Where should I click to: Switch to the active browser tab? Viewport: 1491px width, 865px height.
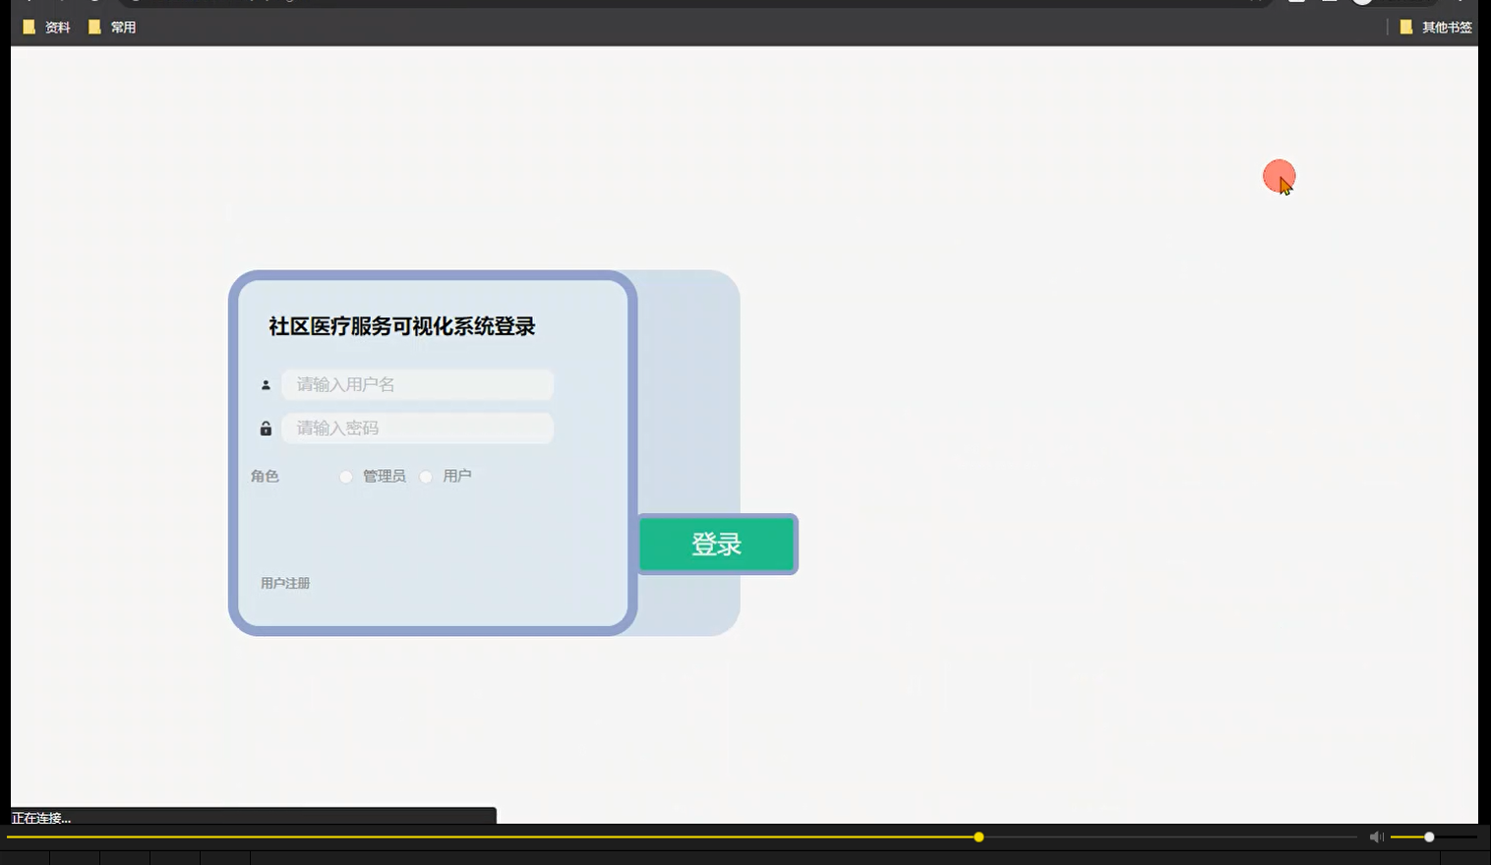click(x=197, y=2)
